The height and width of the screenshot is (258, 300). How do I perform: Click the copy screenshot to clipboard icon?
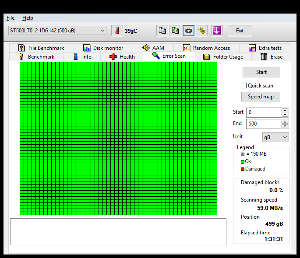tap(175, 31)
